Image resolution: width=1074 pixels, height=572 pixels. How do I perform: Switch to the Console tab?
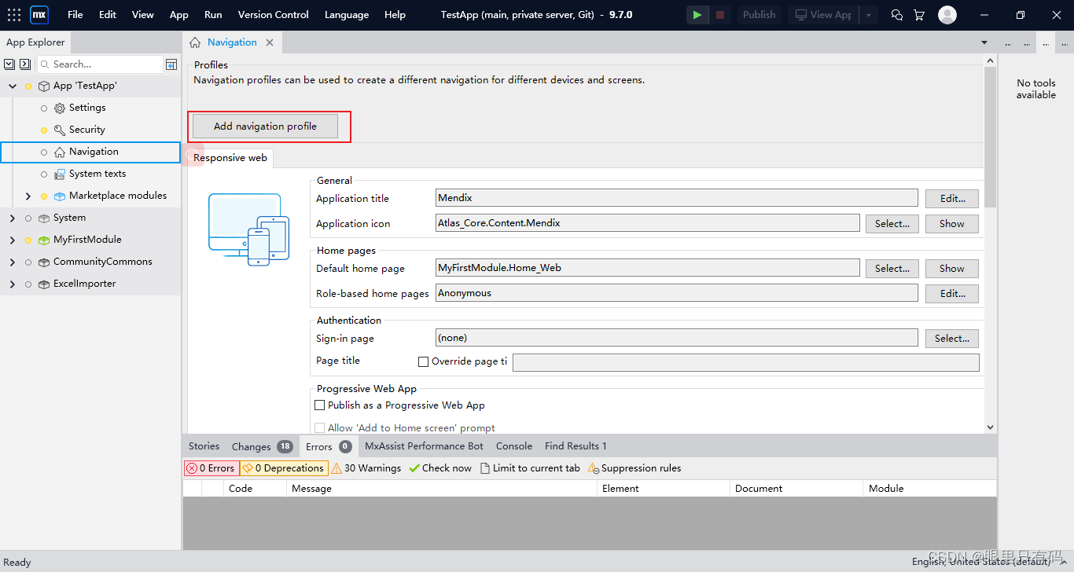tap(514, 446)
